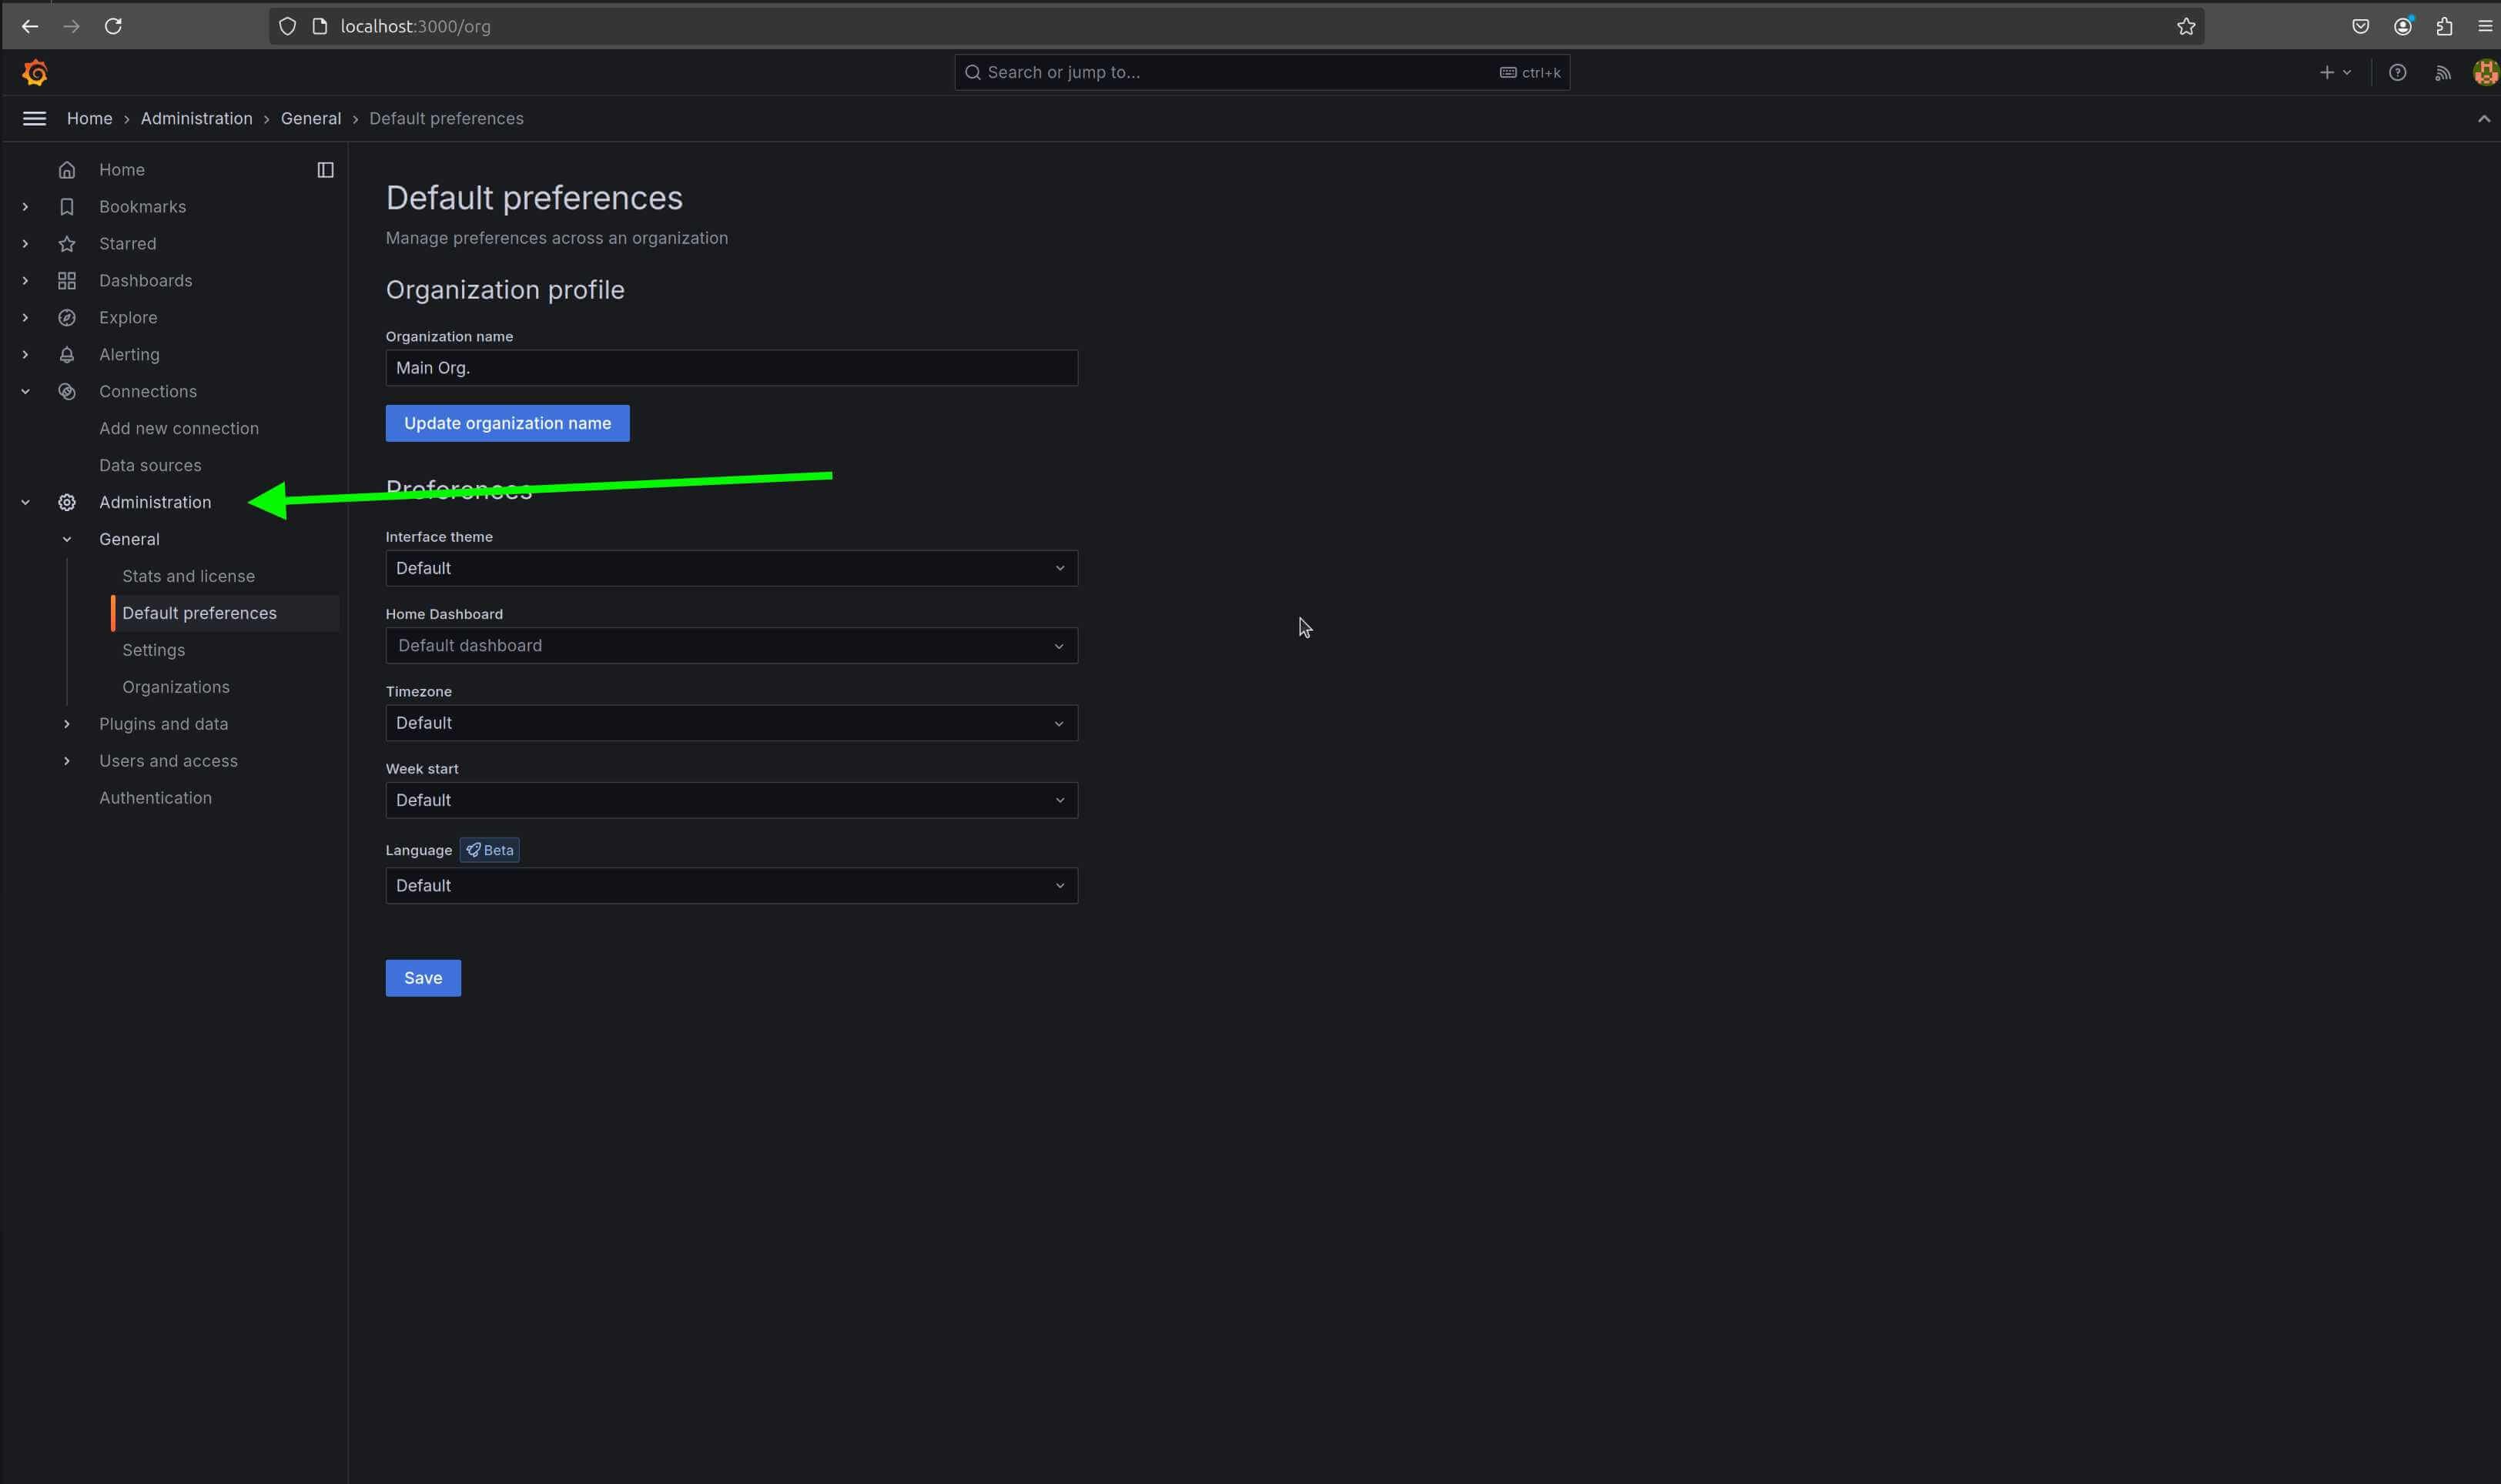
Task: Open Connections via its plug icon
Action: [66, 391]
